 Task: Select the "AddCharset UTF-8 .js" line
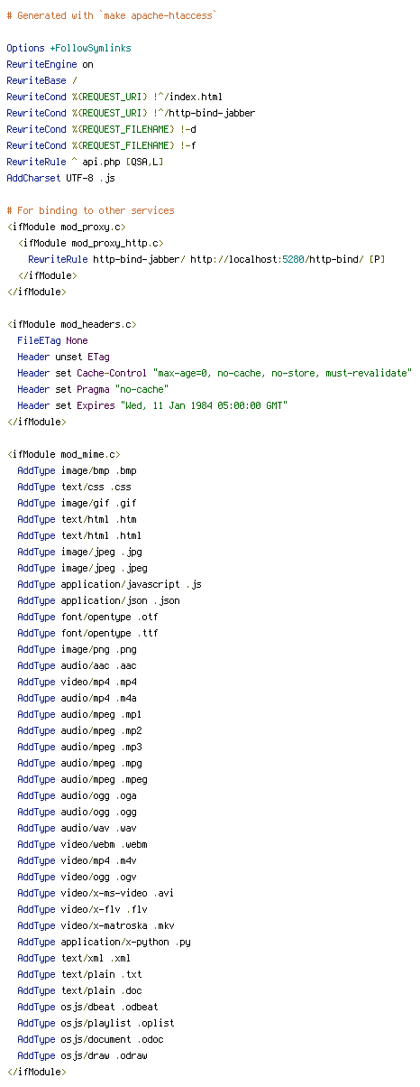(x=60, y=178)
